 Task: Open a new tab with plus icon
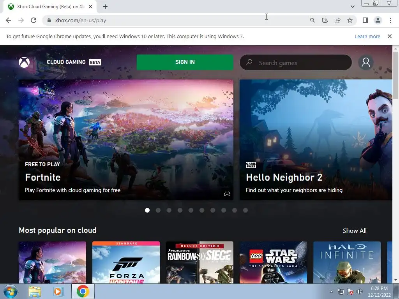[105, 7]
